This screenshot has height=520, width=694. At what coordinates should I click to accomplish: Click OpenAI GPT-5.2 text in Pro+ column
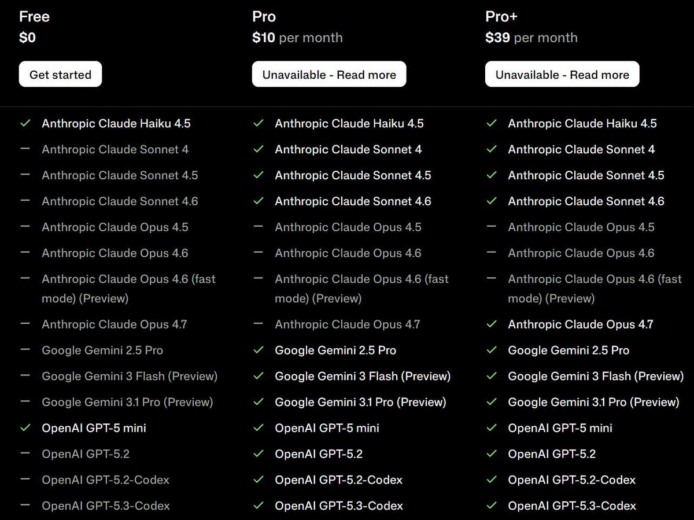click(x=552, y=454)
